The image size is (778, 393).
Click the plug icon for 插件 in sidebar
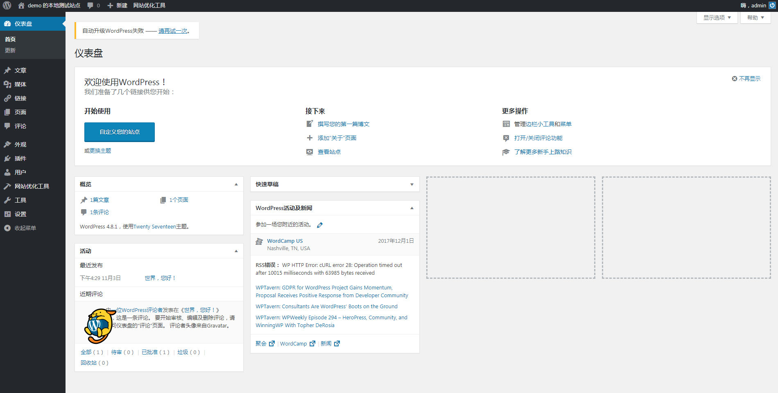(7, 158)
